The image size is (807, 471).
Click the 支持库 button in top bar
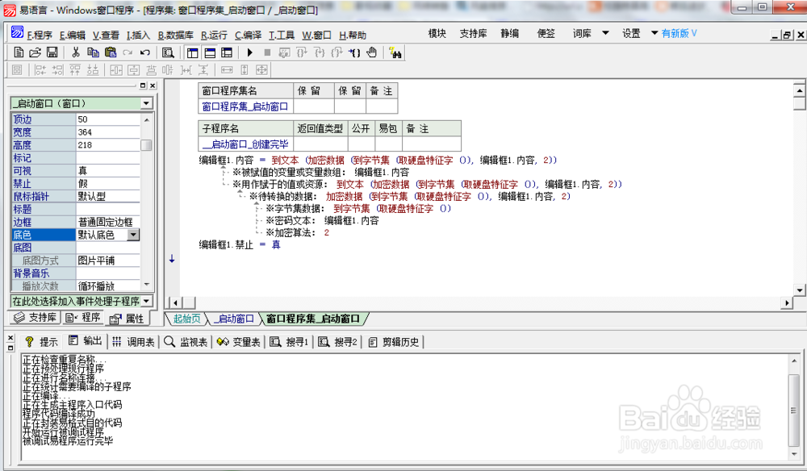tap(473, 33)
